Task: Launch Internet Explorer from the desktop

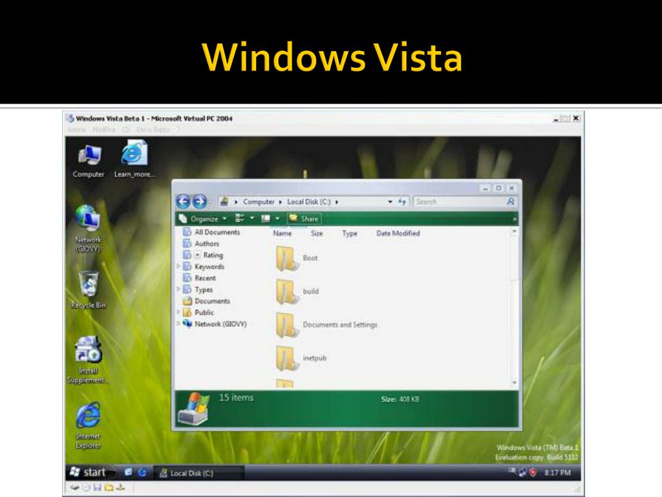Action: tap(88, 425)
